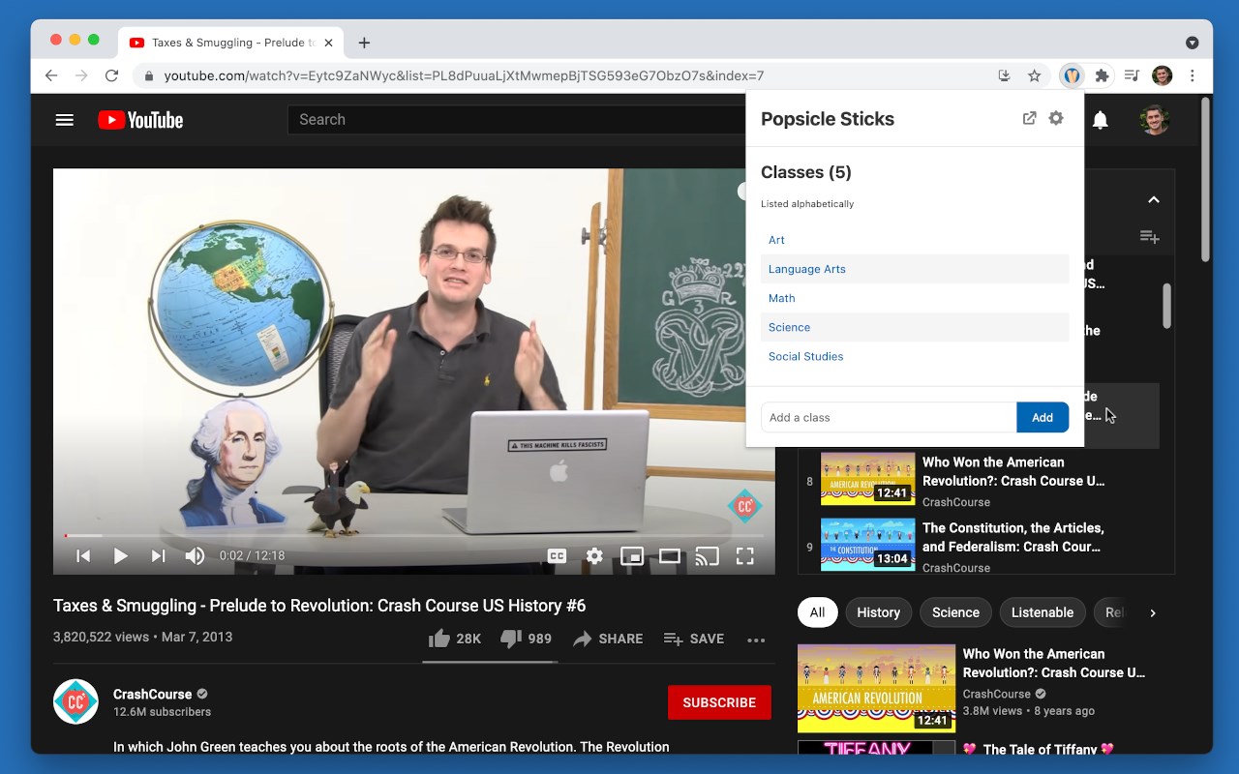This screenshot has width=1239, height=774.
Task: Cast the video to a device
Action: [708, 555]
